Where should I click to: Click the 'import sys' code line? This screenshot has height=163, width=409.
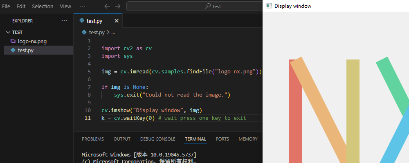click(x=117, y=56)
